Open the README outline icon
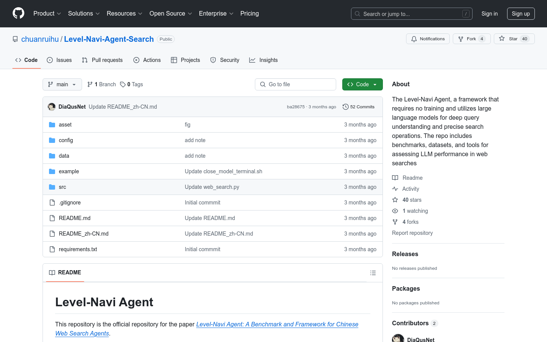This screenshot has height=342, width=547. (x=373, y=273)
